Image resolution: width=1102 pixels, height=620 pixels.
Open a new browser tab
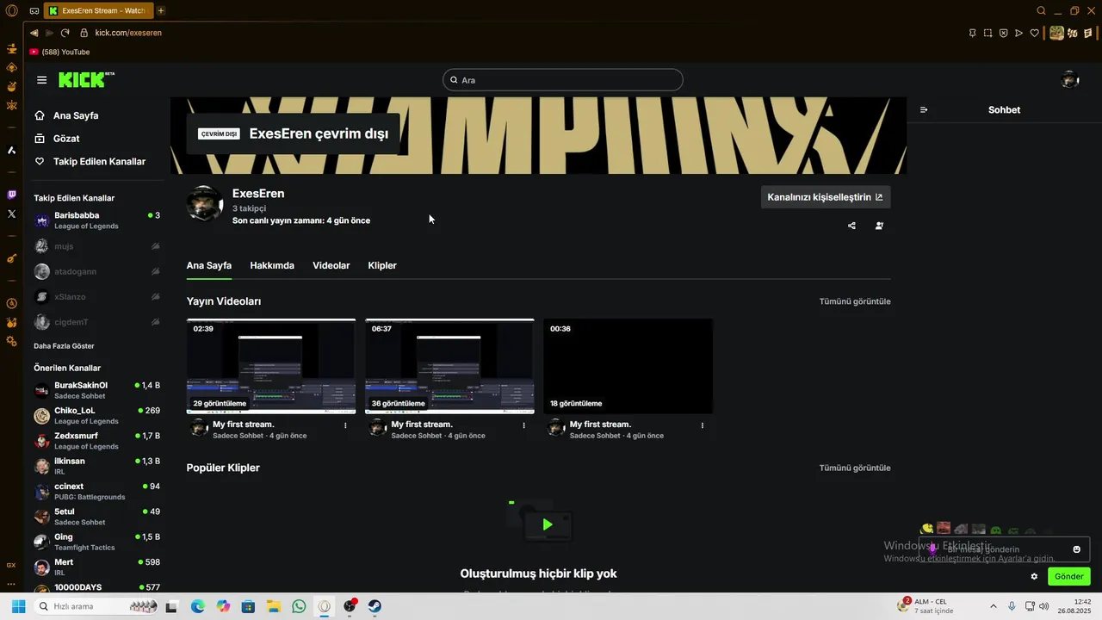pyautogui.click(x=161, y=10)
